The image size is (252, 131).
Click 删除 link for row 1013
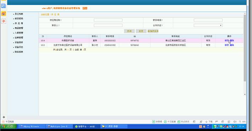tap(232, 45)
